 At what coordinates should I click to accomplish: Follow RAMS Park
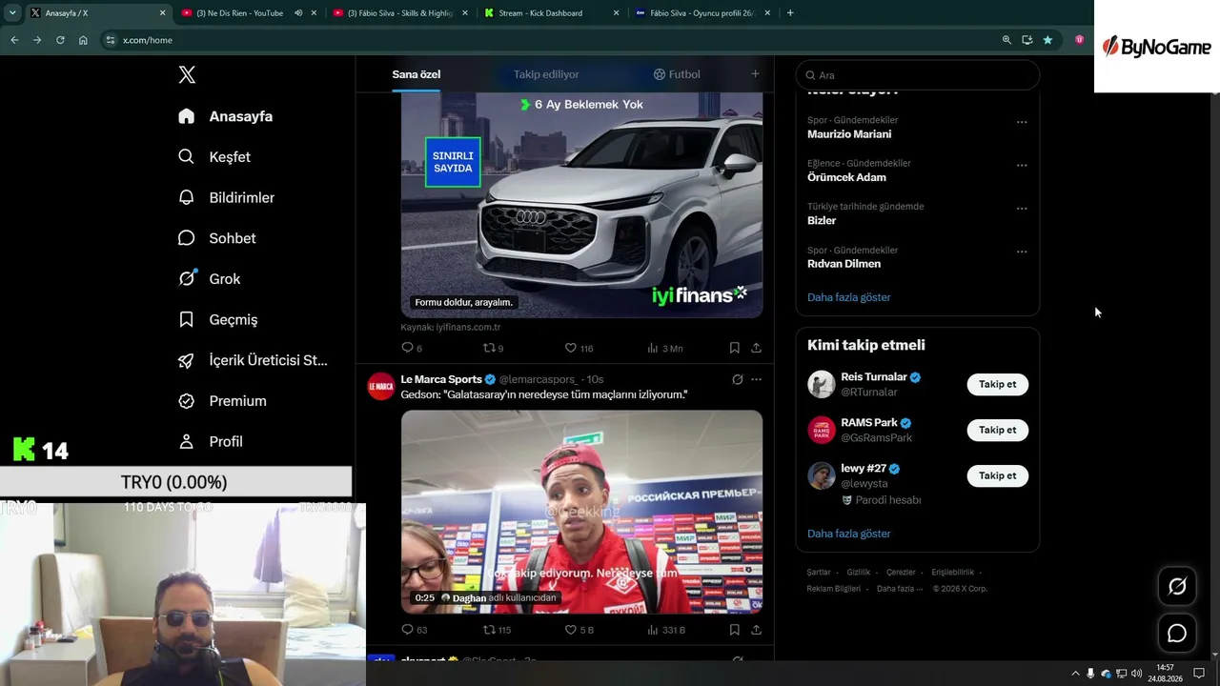[997, 430]
